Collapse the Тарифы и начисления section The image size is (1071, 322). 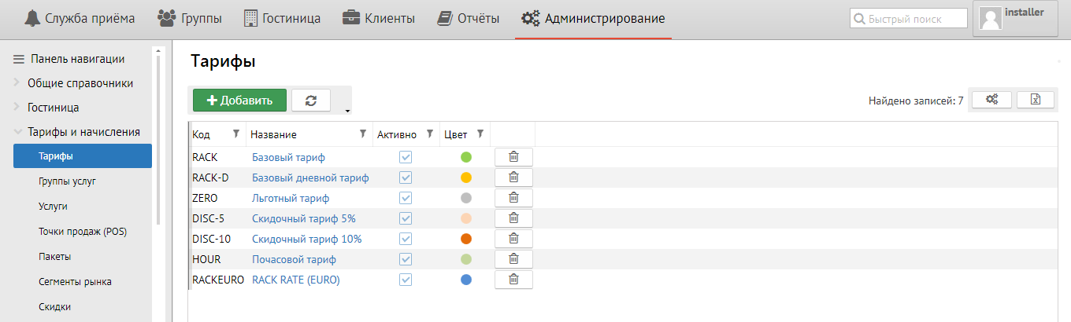tap(83, 132)
